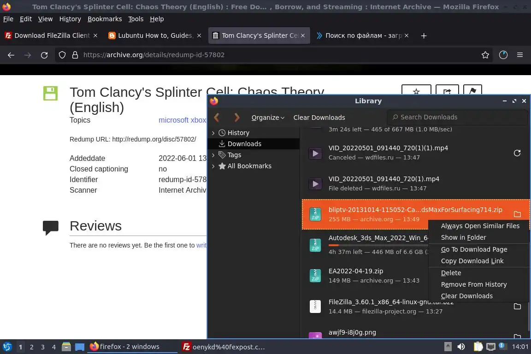The height and width of the screenshot is (354, 531).
Task: Go back using the browser back arrow
Action: 11,55
